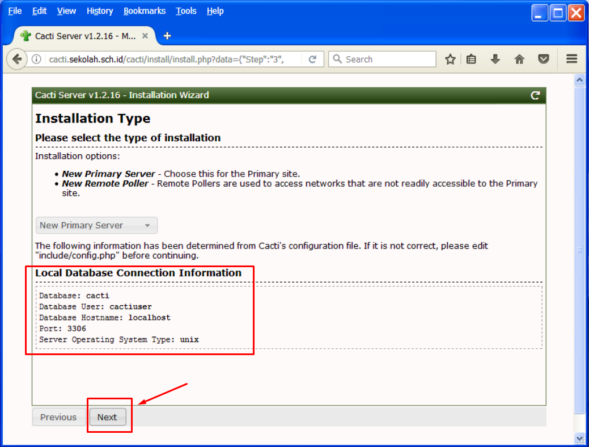Open the Pocket icon in toolbar
The height and width of the screenshot is (447, 589).
[544, 59]
